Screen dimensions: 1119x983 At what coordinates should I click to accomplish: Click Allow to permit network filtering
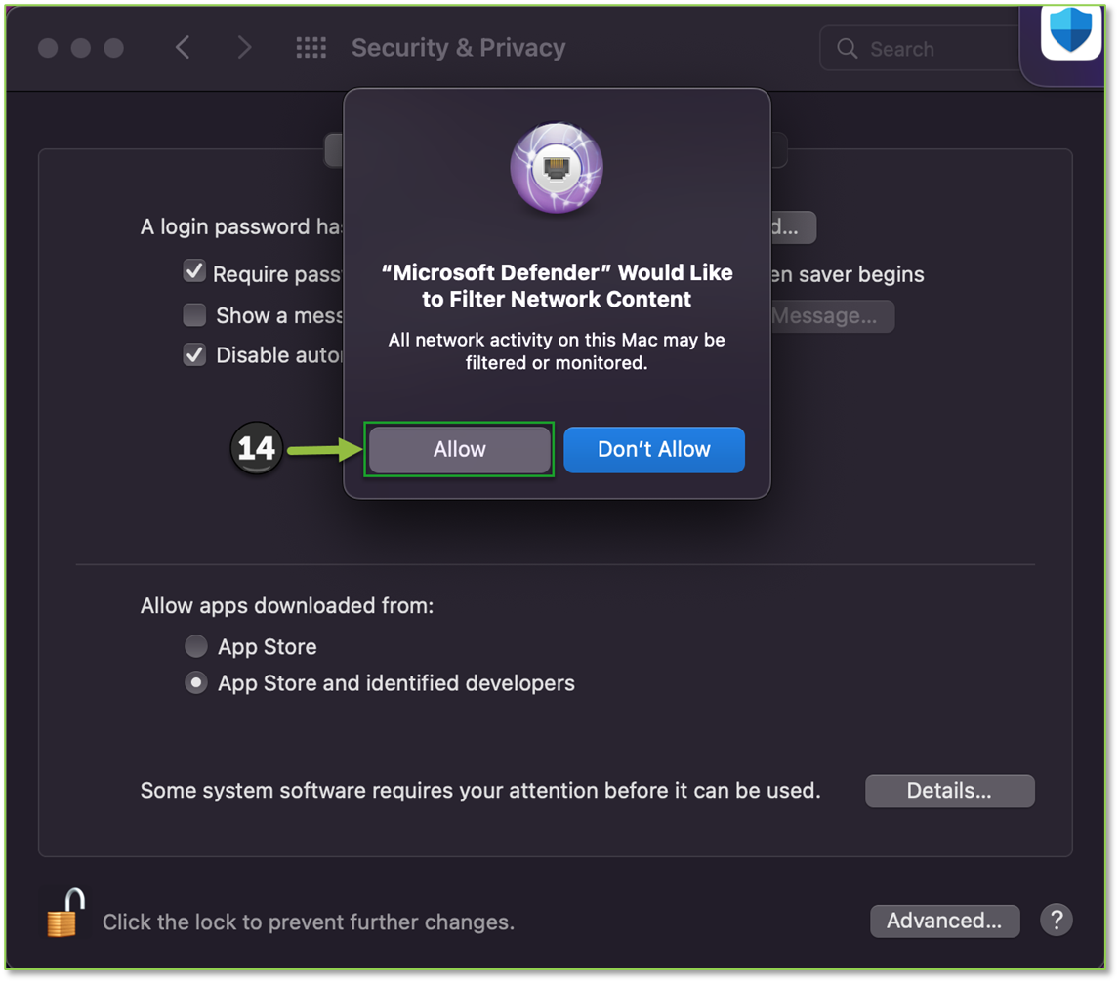pos(459,449)
